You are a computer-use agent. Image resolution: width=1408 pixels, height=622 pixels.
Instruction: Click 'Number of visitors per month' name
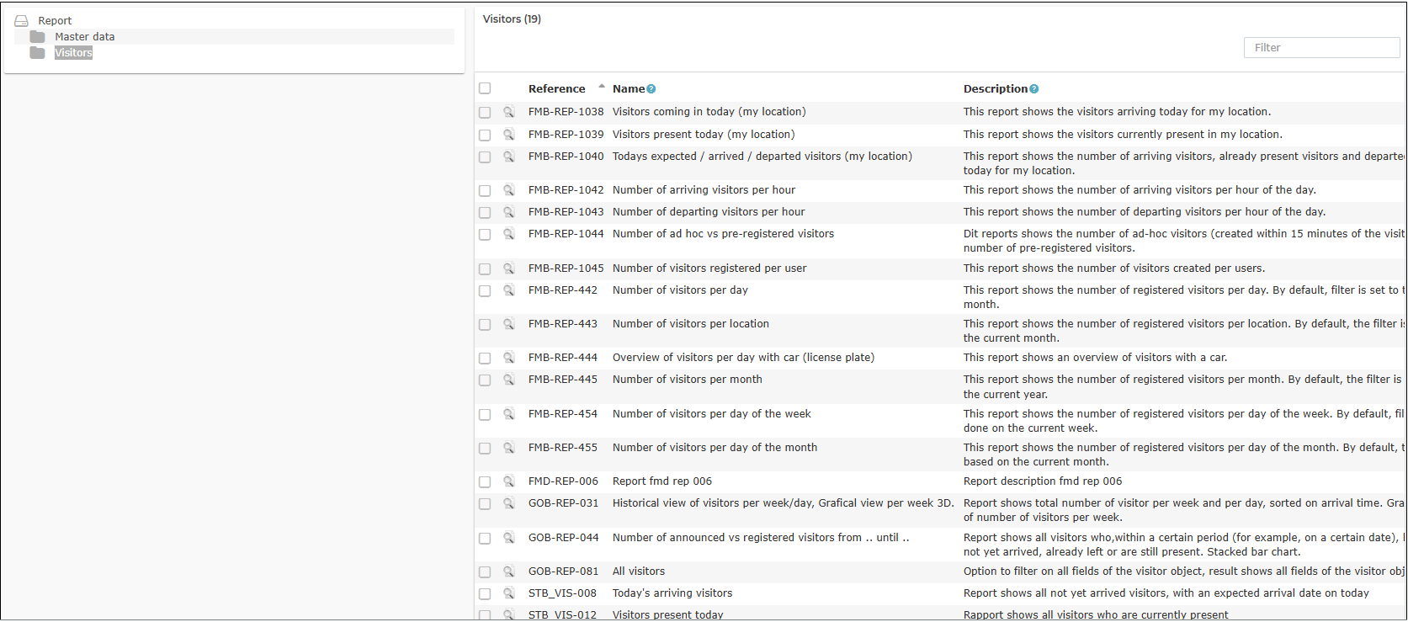(x=688, y=380)
